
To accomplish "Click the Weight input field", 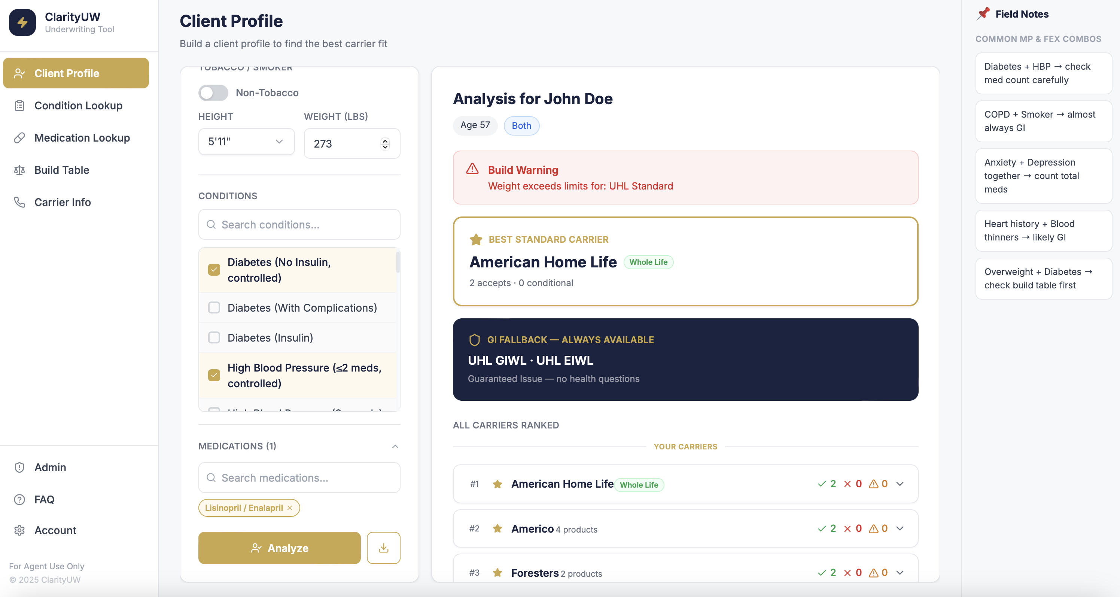I will [352, 143].
